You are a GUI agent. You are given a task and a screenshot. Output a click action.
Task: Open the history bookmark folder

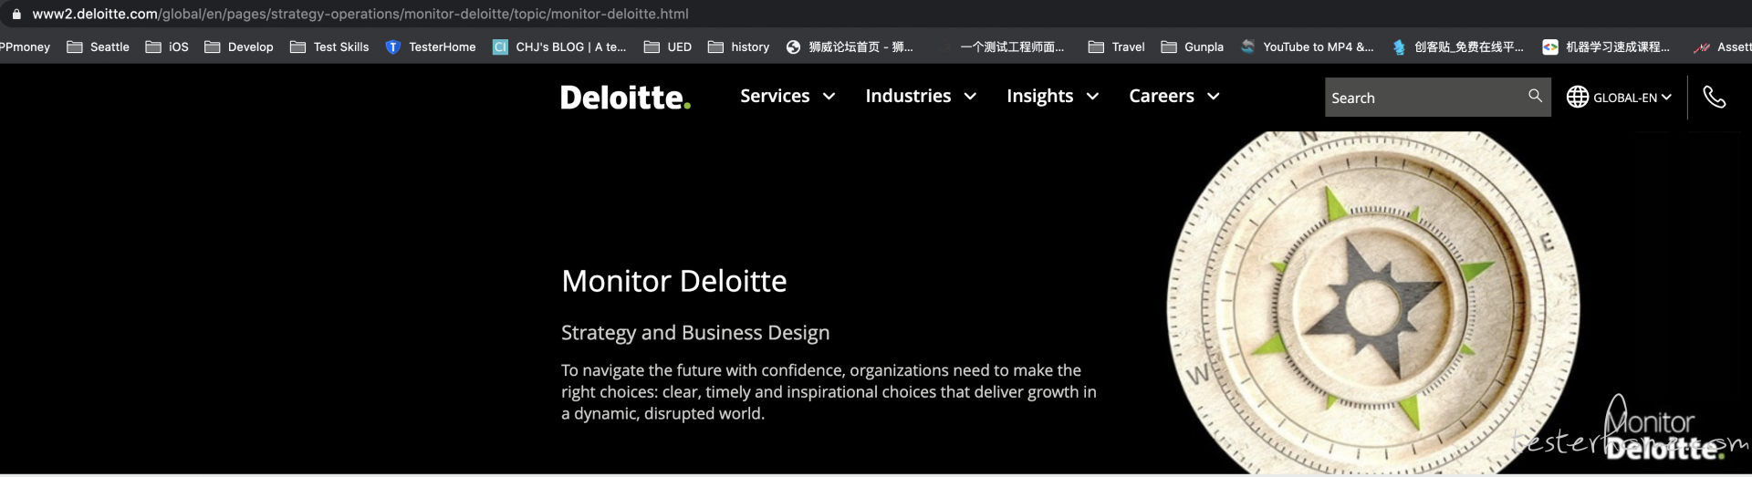739,47
